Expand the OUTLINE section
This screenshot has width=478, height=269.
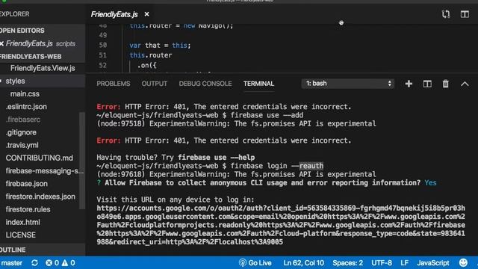click(13, 250)
